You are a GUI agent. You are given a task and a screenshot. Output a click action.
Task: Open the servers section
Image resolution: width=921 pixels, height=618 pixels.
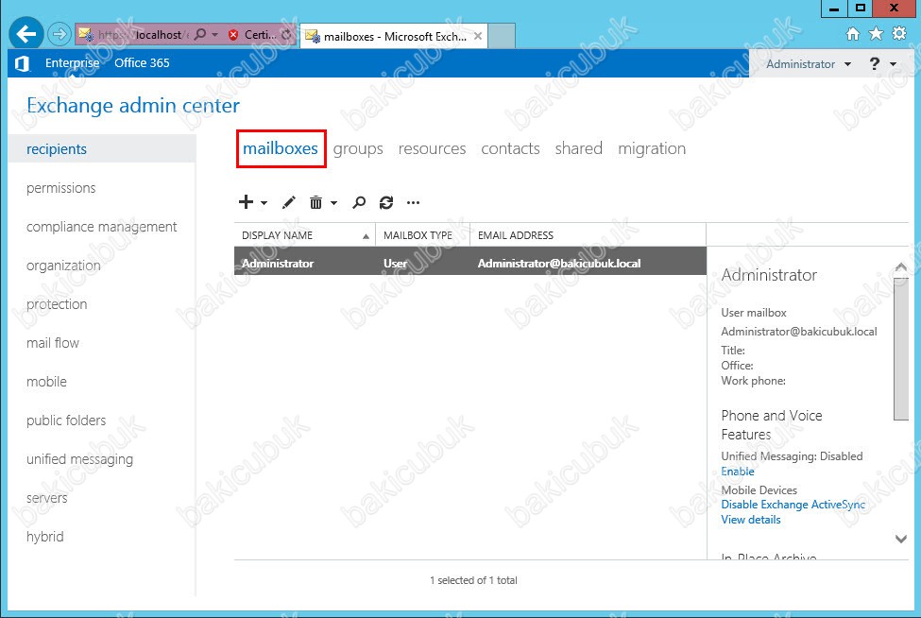tap(47, 498)
